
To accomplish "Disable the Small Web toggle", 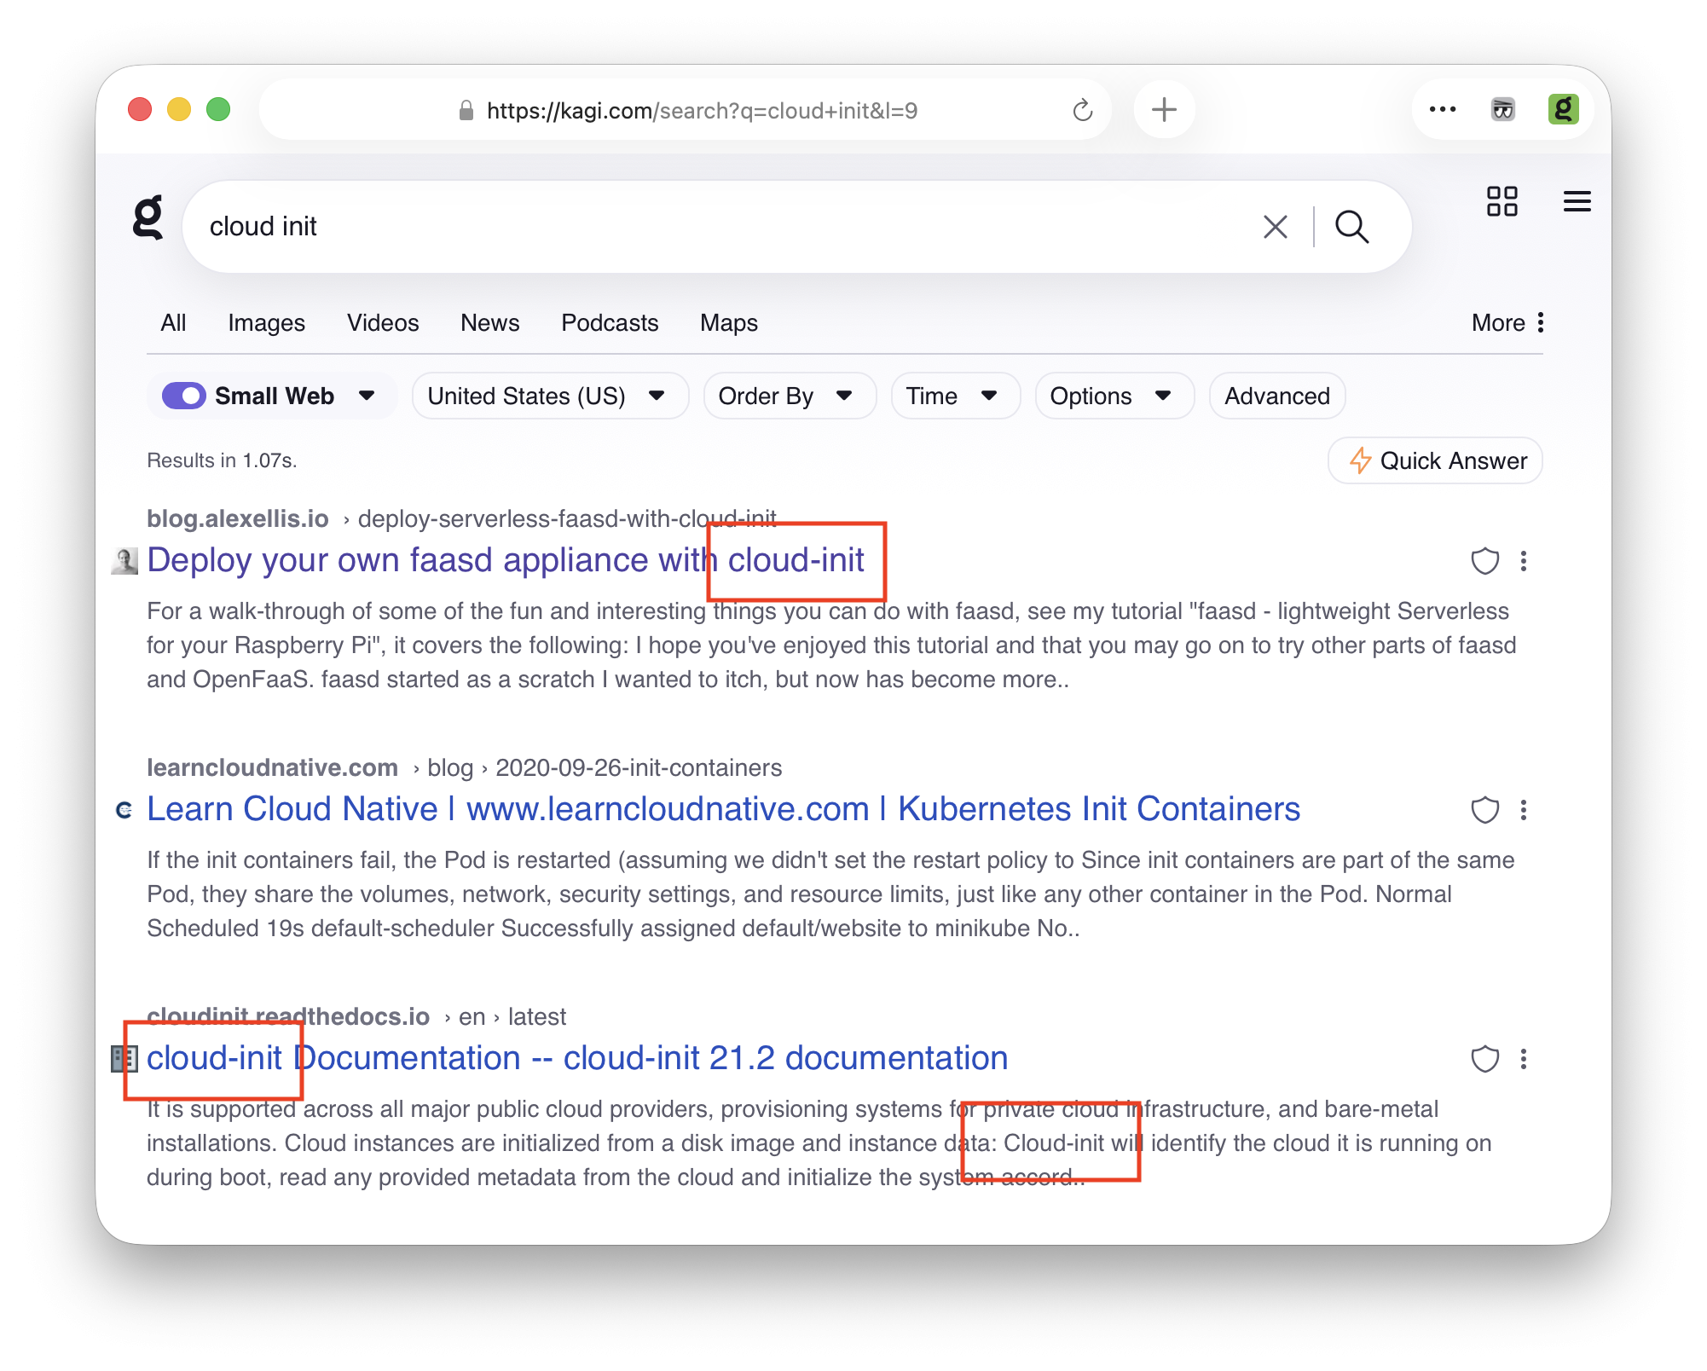I will [183, 396].
